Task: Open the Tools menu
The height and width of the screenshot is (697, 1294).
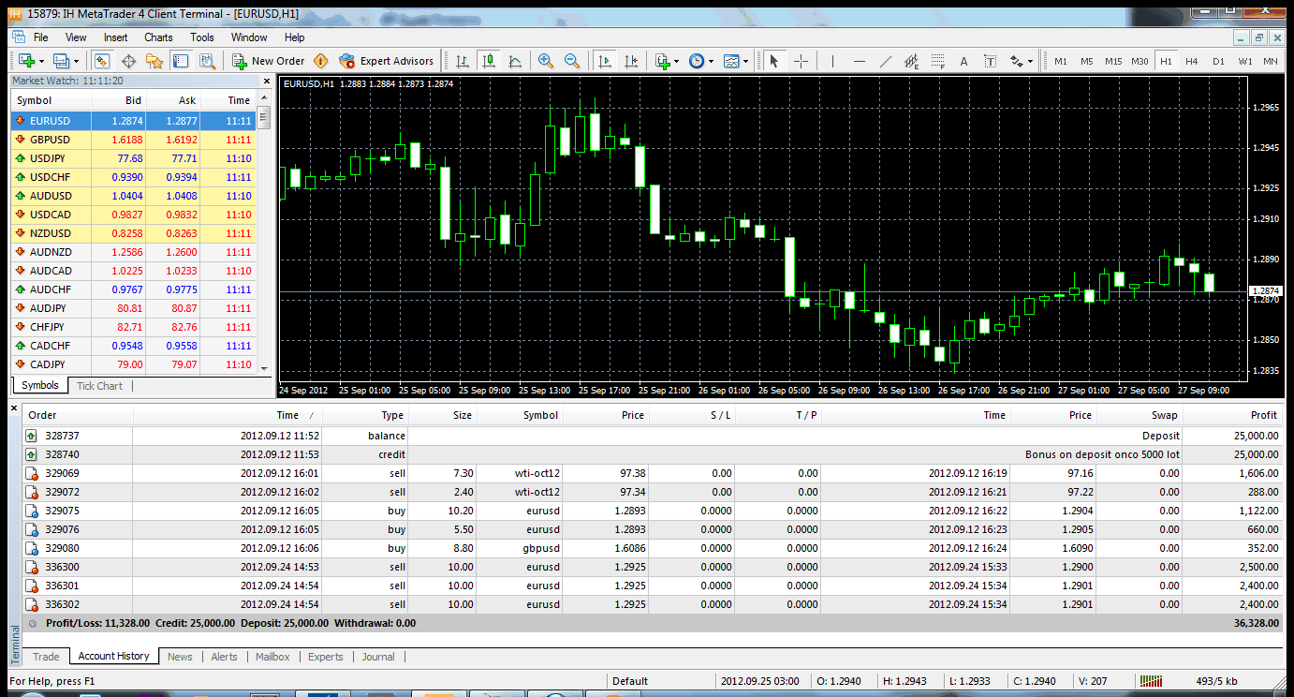Action: (202, 37)
